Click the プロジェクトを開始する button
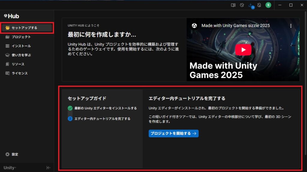This screenshot has width=307, height=172. pyautogui.click(x=174, y=133)
